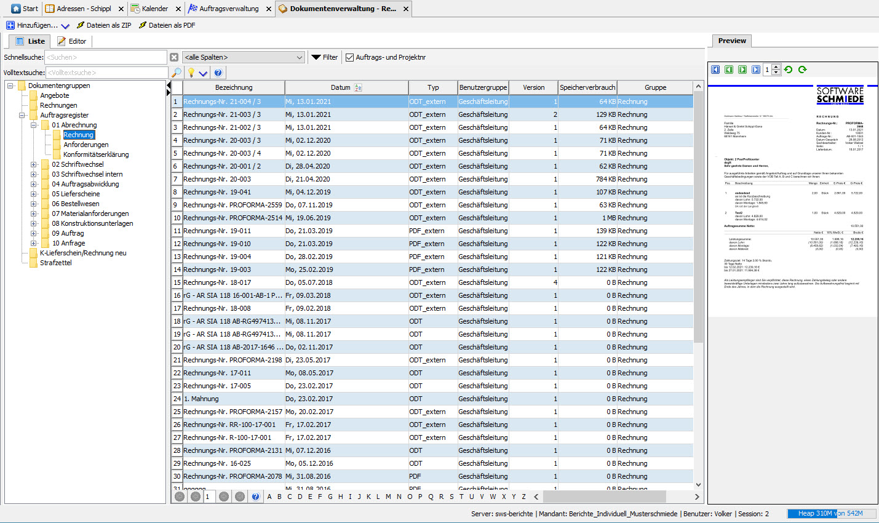Click the full-text search magnifier icon

pyautogui.click(x=177, y=73)
